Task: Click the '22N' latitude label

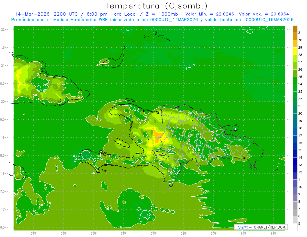Action: 4,30
